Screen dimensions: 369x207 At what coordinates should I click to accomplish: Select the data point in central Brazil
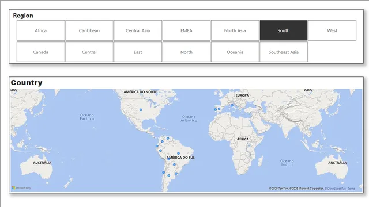[178, 154]
